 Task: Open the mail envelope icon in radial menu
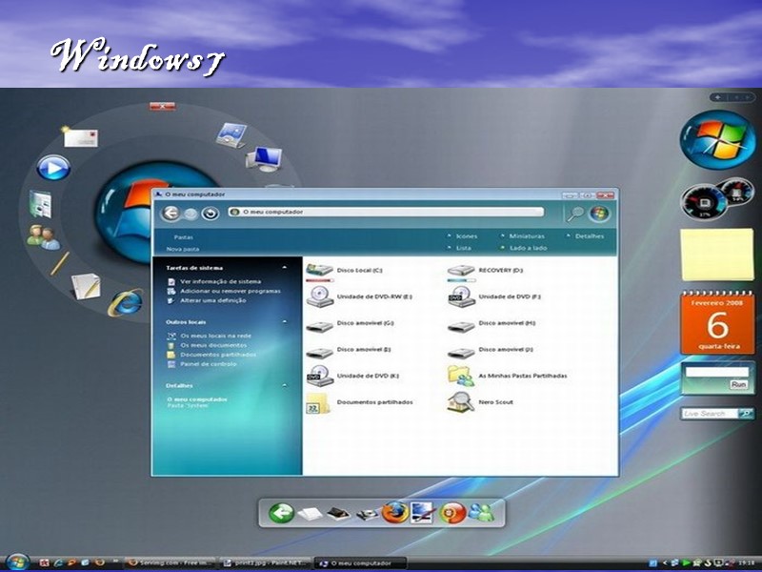[80, 136]
